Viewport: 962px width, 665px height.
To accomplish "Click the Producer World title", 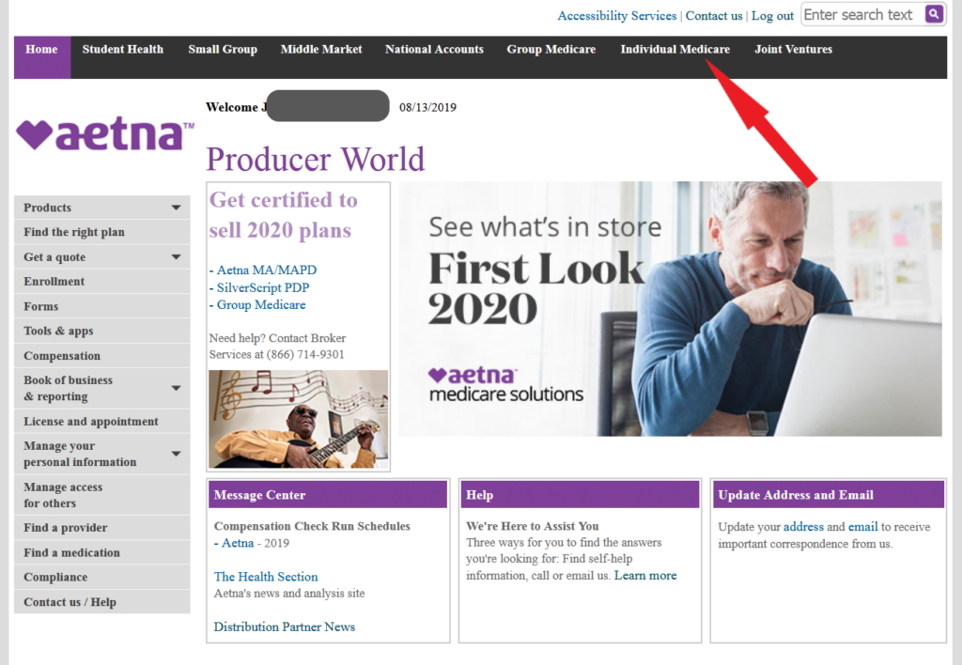I will [316, 160].
